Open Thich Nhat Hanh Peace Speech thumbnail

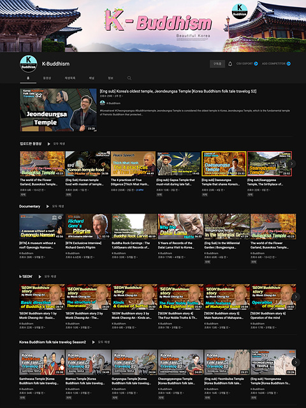click(133, 164)
